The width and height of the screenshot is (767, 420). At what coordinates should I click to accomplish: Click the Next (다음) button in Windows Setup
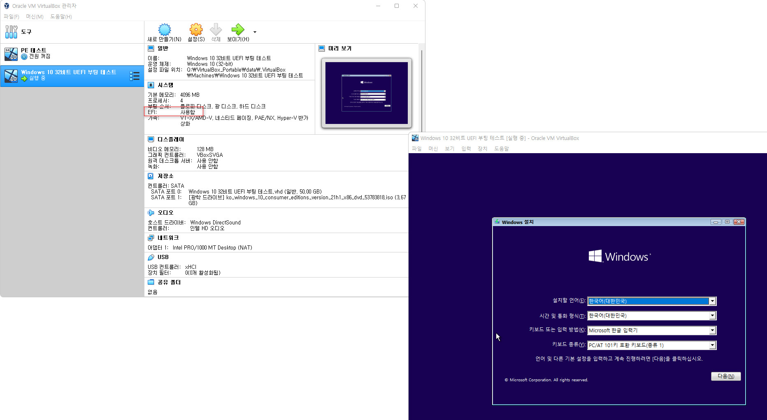726,376
